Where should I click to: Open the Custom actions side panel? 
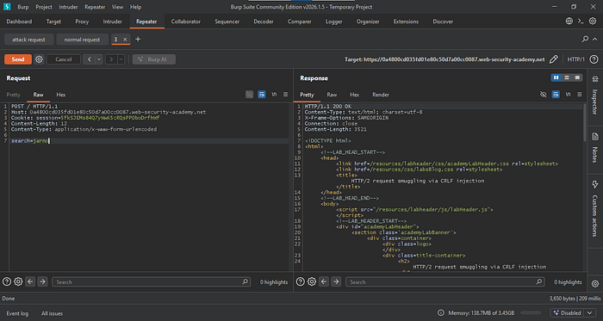point(595,208)
